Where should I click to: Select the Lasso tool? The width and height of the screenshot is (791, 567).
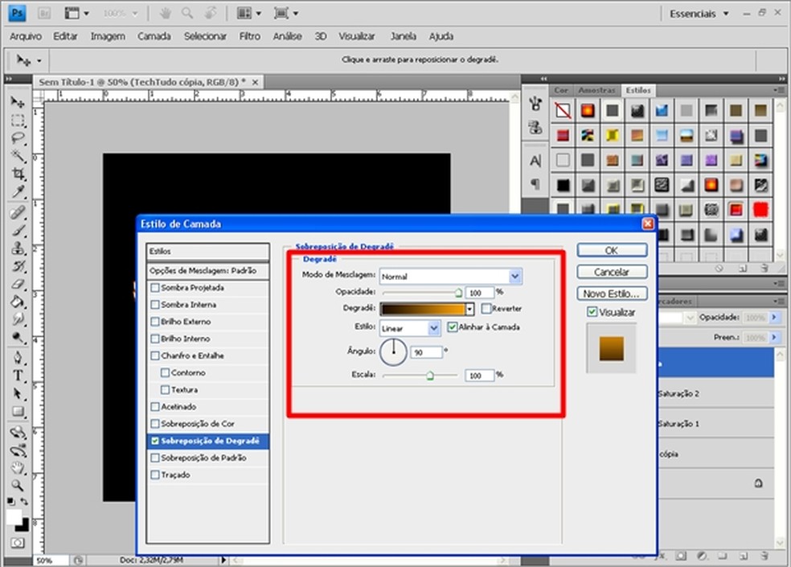tap(18, 138)
